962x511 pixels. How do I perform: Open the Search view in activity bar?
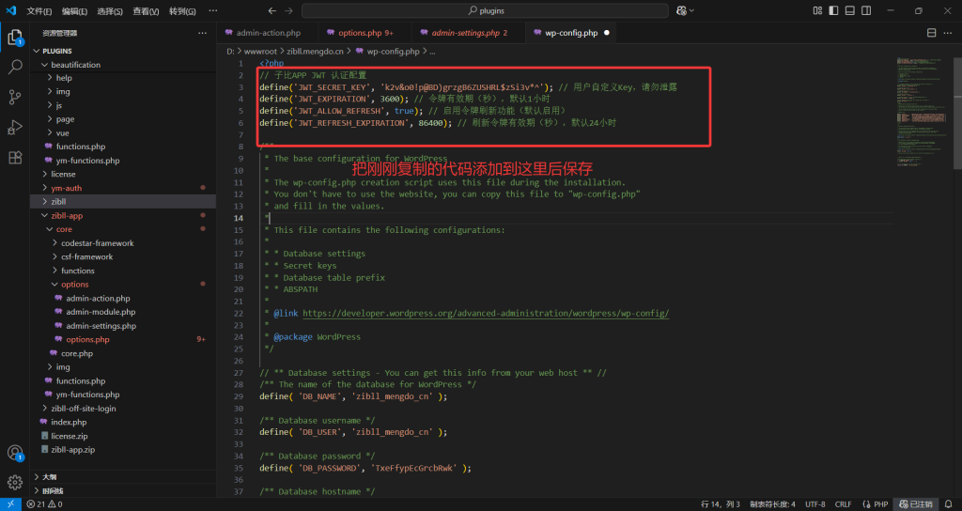click(x=15, y=67)
